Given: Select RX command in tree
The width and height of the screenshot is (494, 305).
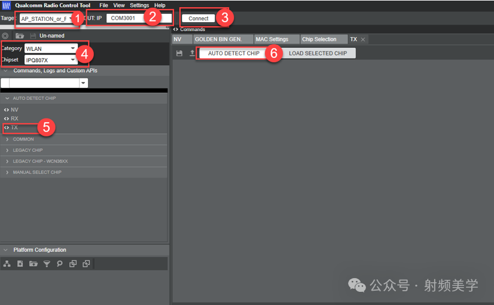Looking at the screenshot, I should point(14,118).
